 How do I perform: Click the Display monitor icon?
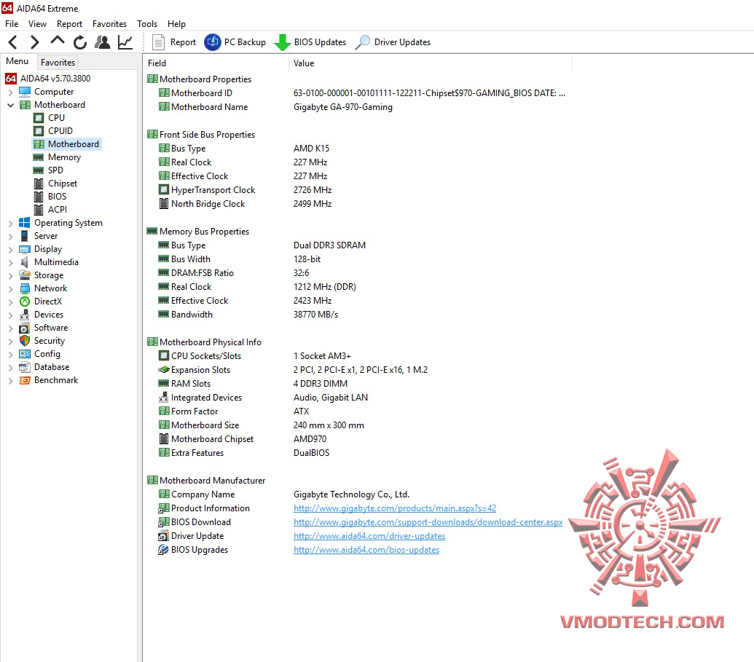coord(25,249)
